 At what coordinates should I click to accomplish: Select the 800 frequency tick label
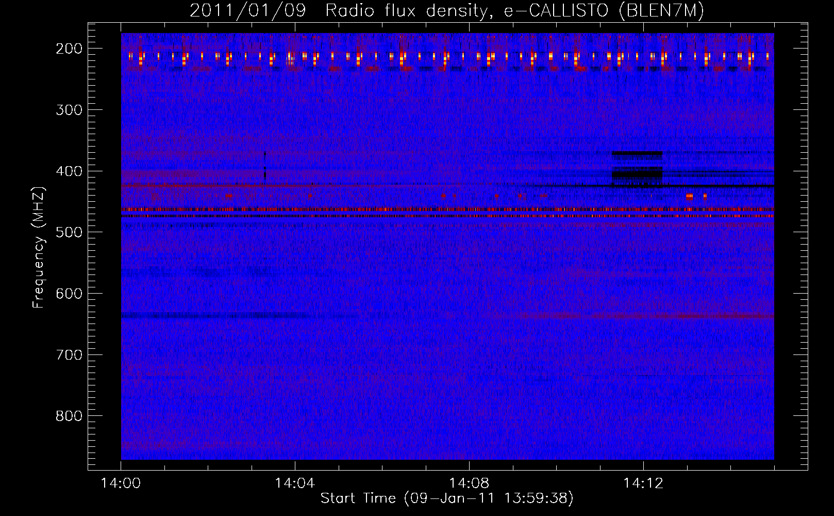69,416
